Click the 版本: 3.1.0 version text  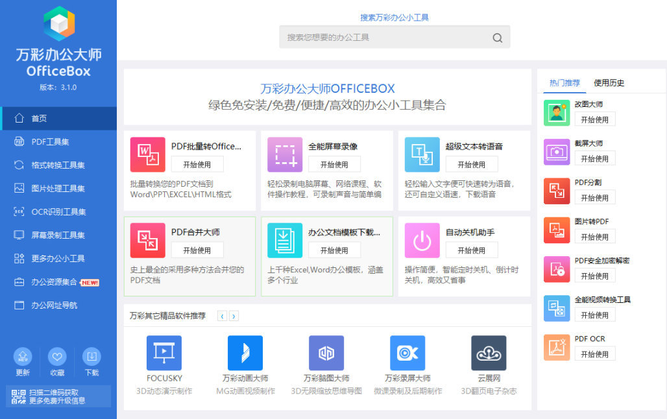(x=58, y=87)
